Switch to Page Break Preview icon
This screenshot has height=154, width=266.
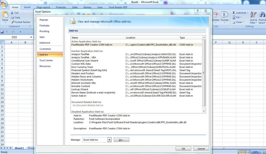[249, 152]
